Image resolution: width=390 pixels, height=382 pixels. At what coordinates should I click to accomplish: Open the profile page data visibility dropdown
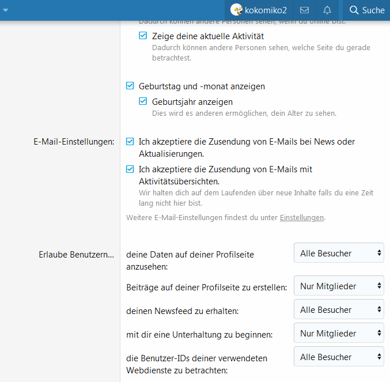[x=339, y=253]
